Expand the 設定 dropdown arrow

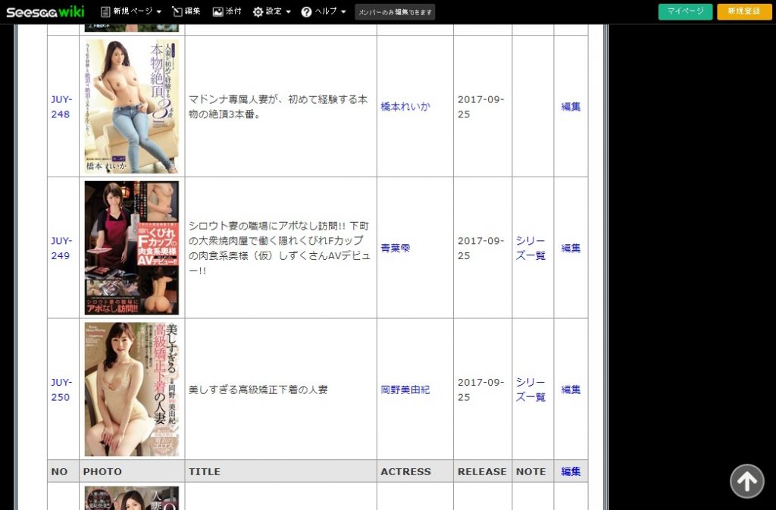tap(288, 12)
